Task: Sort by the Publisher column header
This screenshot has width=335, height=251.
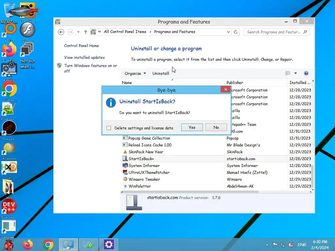Action: [256, 82]
